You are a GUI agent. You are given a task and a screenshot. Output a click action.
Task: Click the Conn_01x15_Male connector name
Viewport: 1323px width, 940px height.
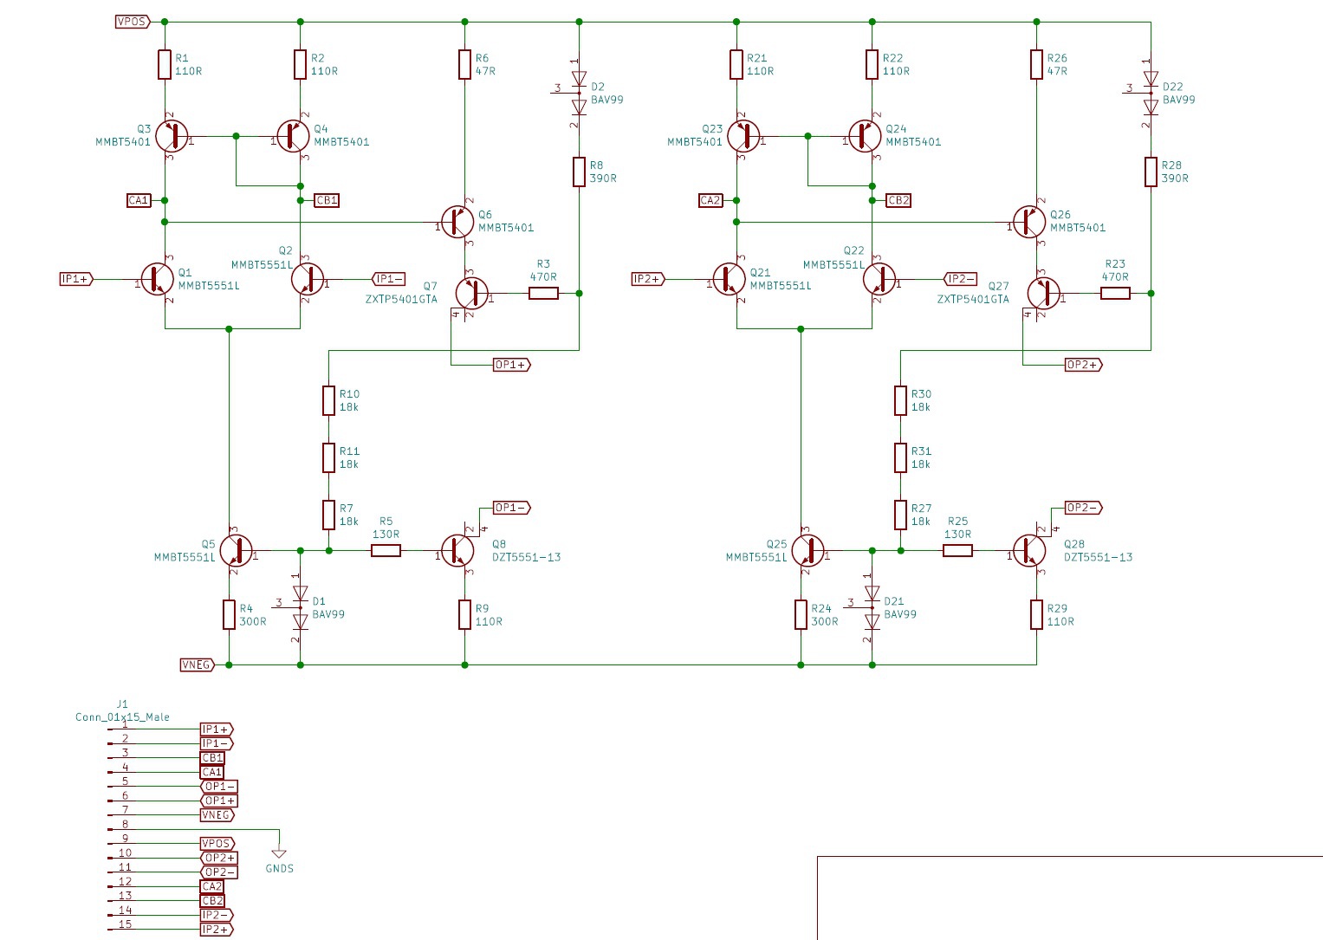click(x=122, y=717)
